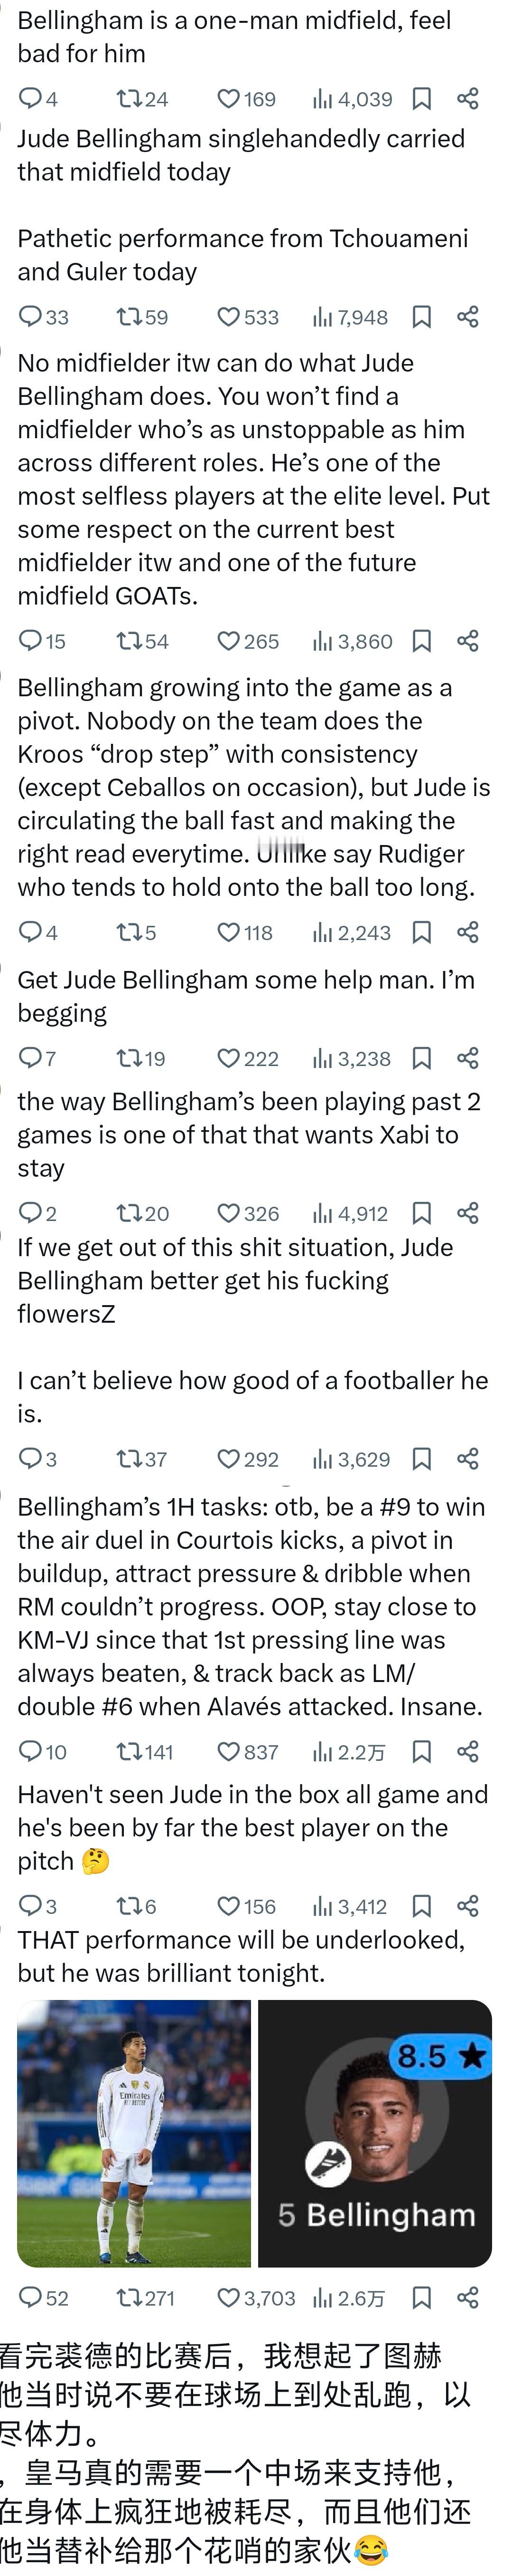Like the tweet with 169 likes
Screen dimensions: 512x2576
(230, 99)
